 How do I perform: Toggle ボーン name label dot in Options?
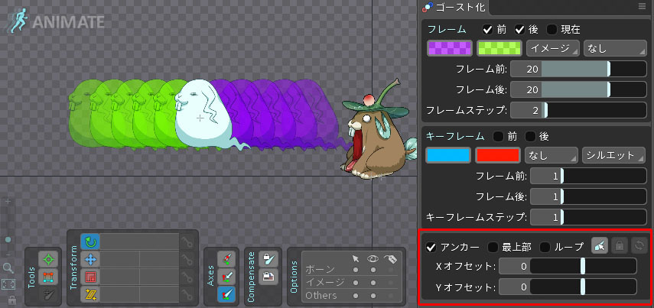pos(391,270)
